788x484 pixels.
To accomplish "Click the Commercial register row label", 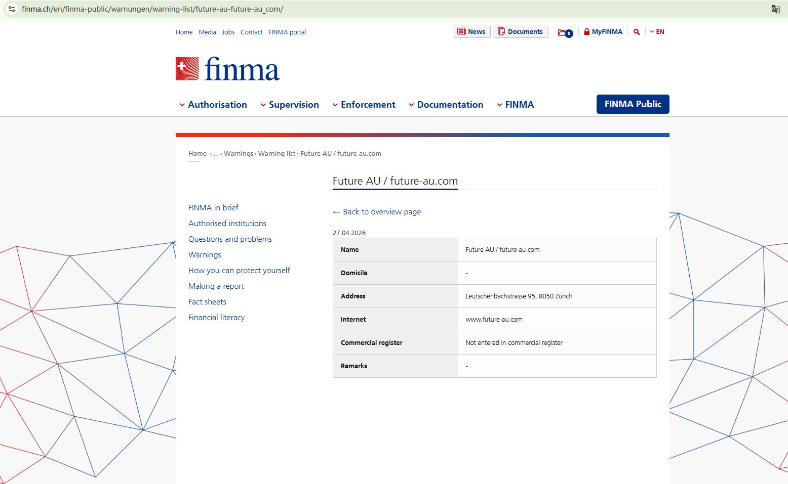I will pos(372,342).
